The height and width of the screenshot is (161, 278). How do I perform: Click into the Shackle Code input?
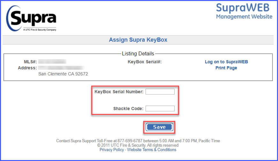click(x=160, y=108)
